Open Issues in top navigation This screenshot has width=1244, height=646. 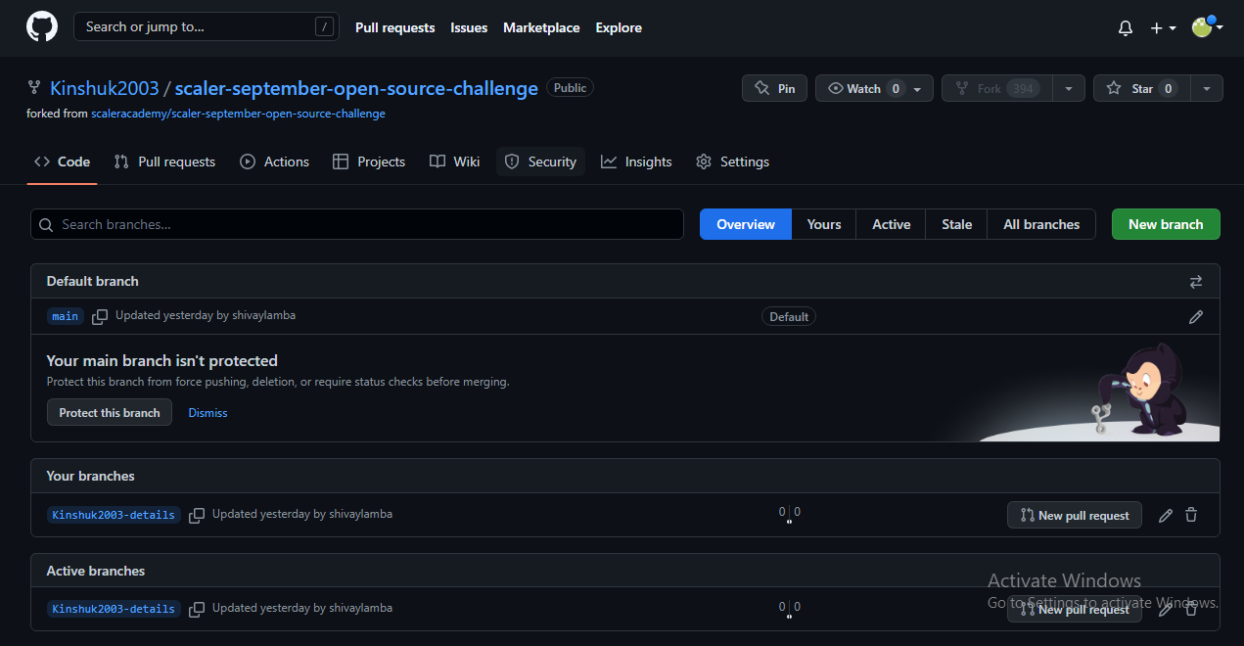pos(469,27)
